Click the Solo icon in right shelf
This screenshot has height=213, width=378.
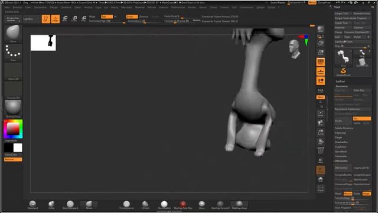tap(320, 179)
